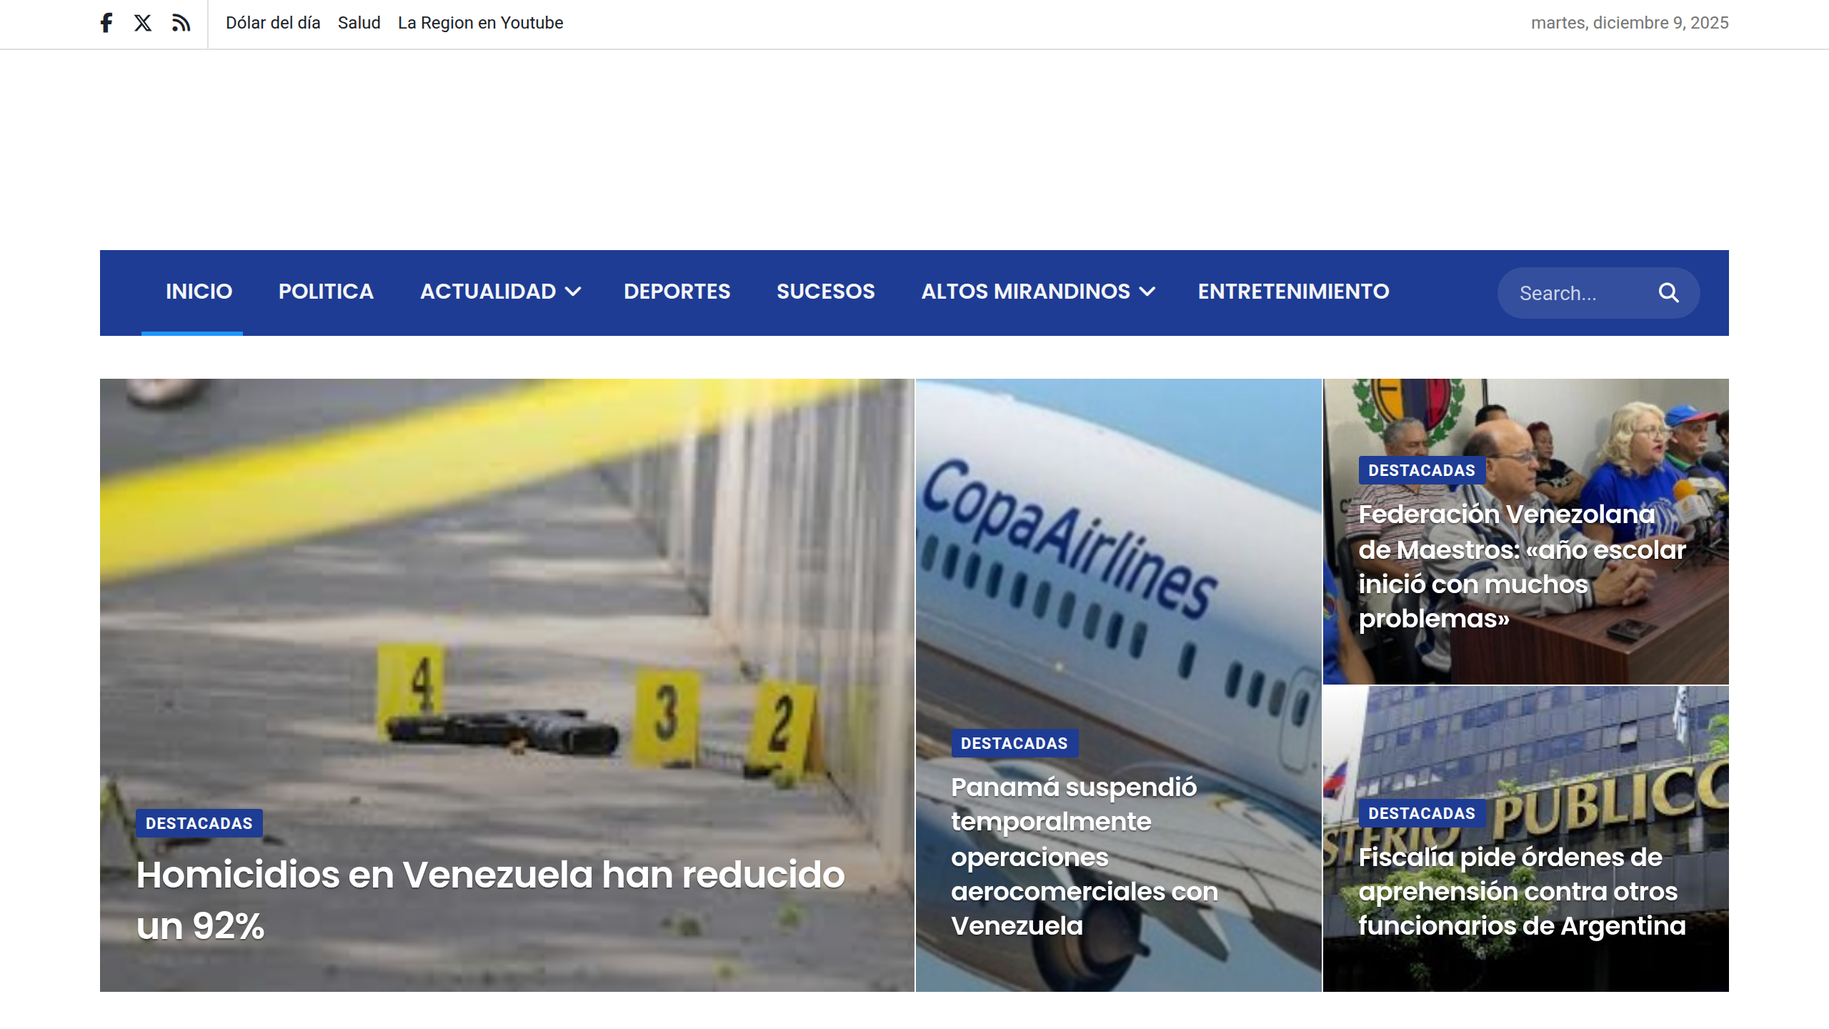The image size is (1829, 1029).
Task: Click DESTACADAS badge on Fiscalía article
Action: pos(1421,812)
